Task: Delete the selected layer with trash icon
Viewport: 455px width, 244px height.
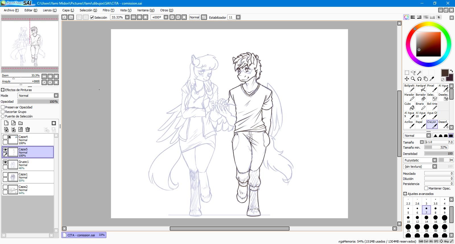Action: click(28, 129)
